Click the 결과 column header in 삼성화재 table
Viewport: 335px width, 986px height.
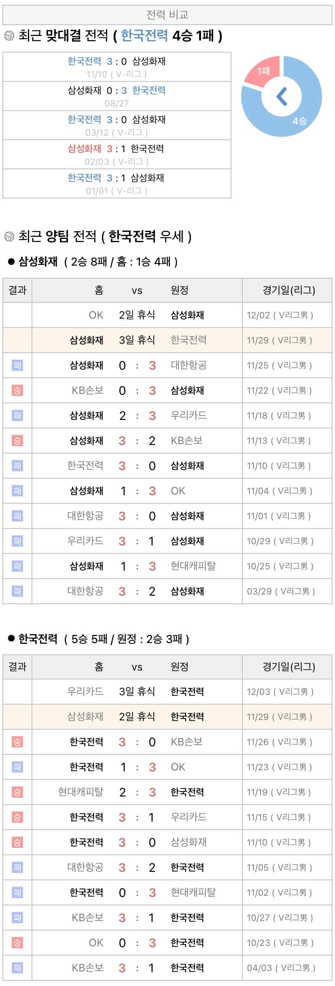[17, 290]
